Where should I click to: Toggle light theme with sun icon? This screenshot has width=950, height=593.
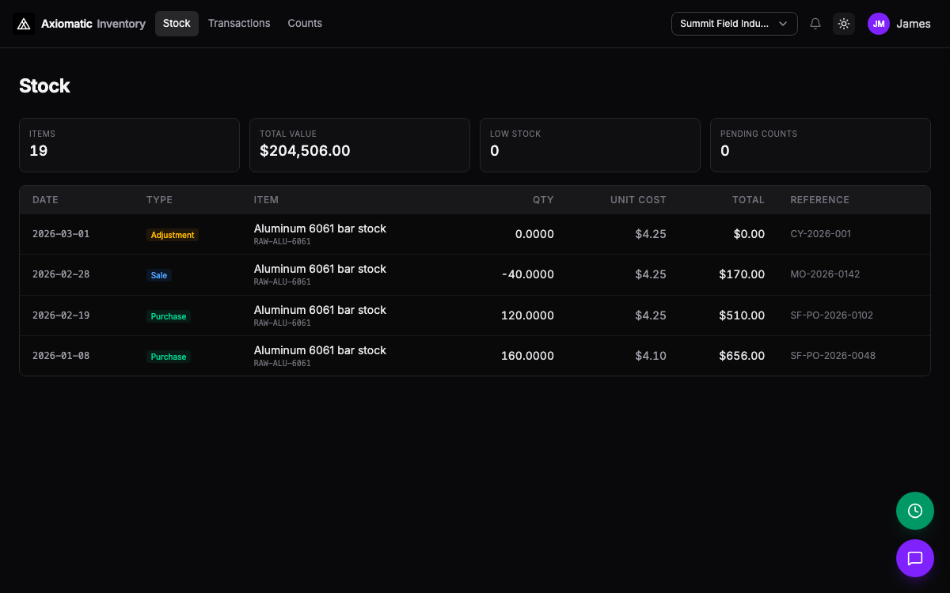[x=844, y=24]
